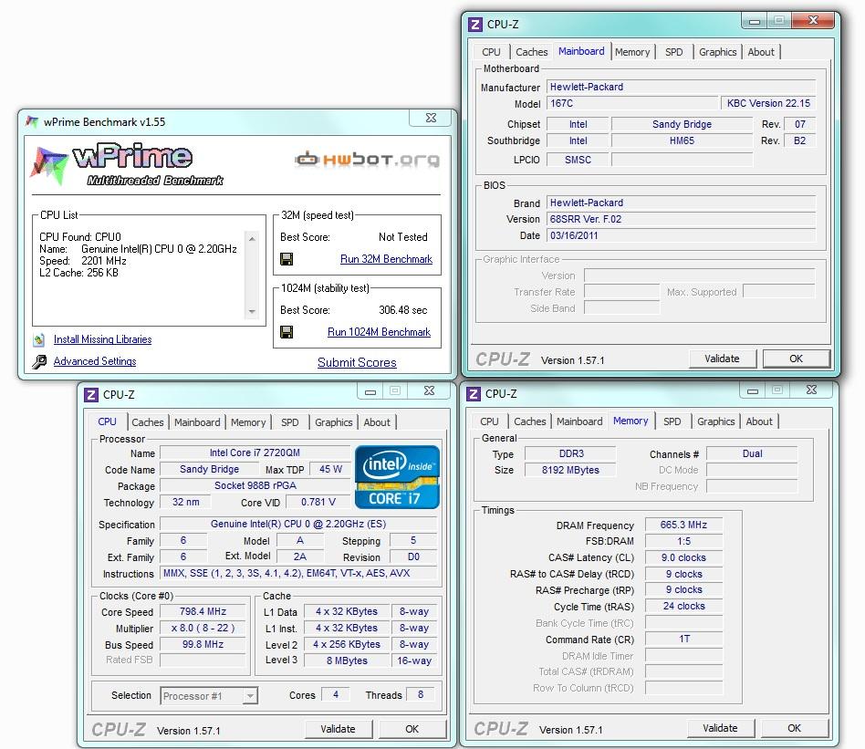Open SPD tab in the CPU window
Viewport: 865px width, 749px height.
click(x=289, y=421)
